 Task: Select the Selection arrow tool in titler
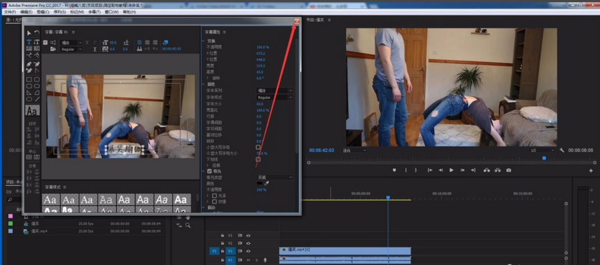tap(29, 33)
